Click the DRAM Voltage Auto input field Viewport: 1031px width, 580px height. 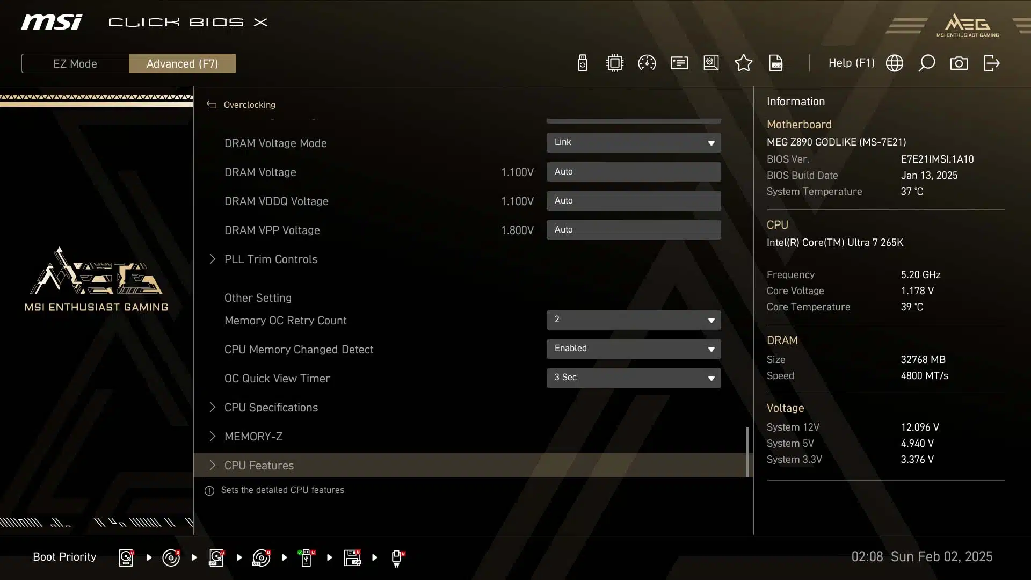pyautogui.click(x=634, y=172)
